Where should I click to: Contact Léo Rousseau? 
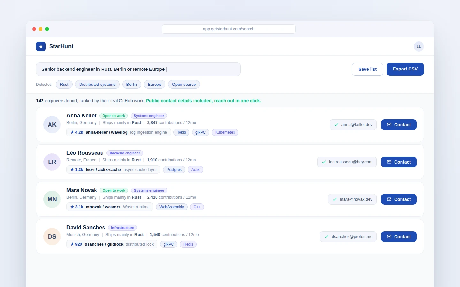click(399, 162)
